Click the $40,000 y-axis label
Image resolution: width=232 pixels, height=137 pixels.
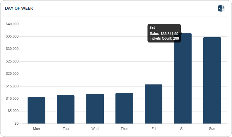coord(12,24)
